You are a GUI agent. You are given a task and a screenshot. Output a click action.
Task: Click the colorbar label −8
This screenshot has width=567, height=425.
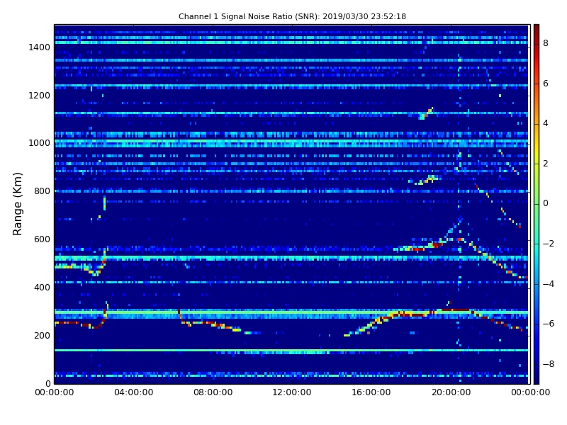point(549,364)
